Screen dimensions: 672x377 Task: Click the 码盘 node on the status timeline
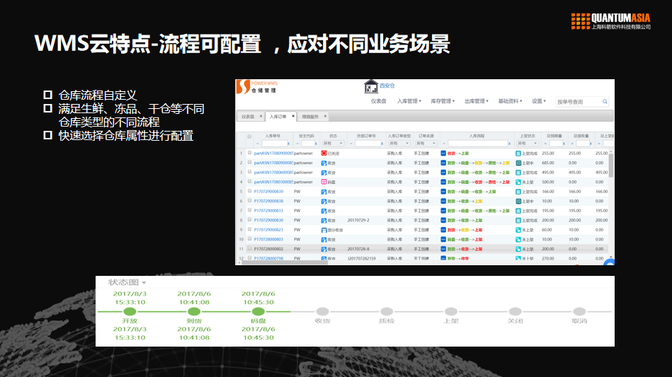point(258,311)
